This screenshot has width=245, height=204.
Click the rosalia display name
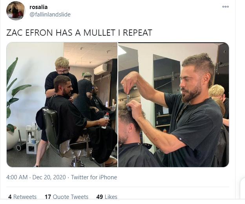point(38,7)
